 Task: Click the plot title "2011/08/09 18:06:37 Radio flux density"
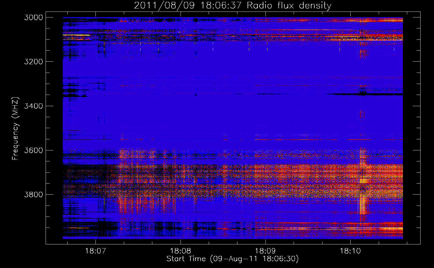[233, 6]
